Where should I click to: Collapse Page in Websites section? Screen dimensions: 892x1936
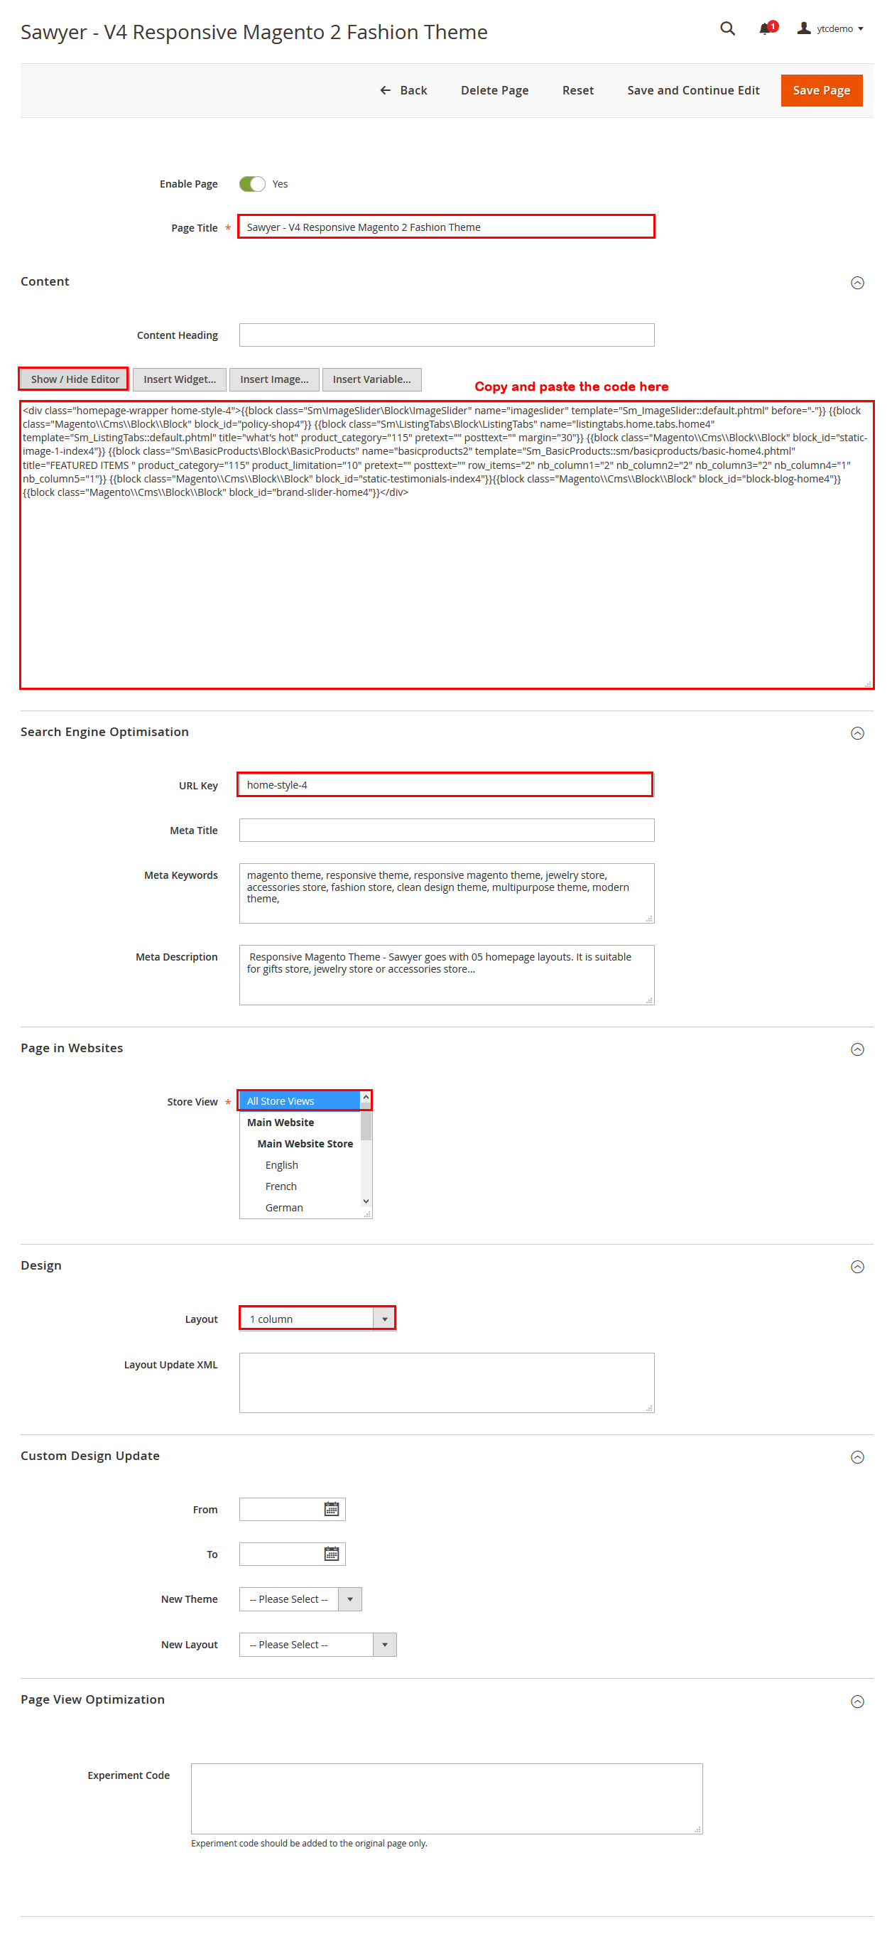(x=856, y=1049)
